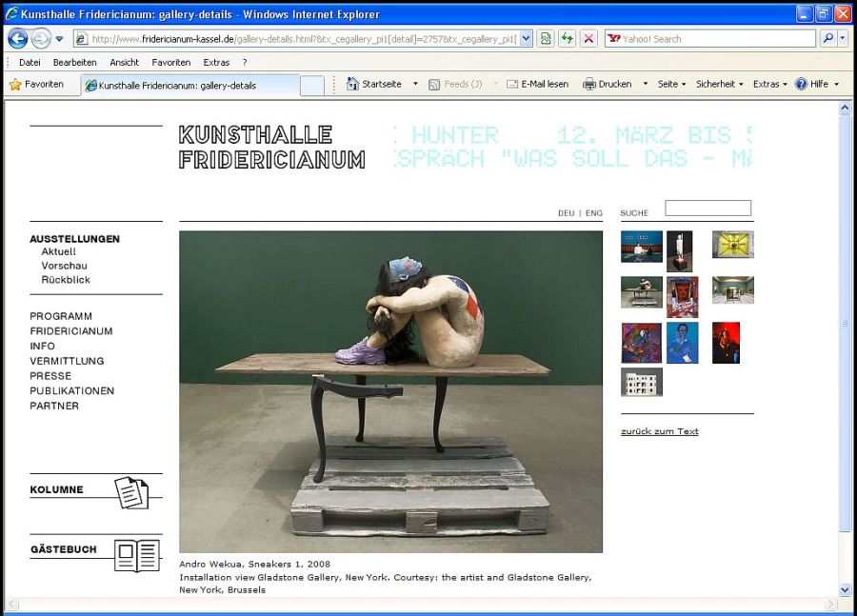Click the blank new tab button
The image size is (857, 616).
click(x=312, y=86)
